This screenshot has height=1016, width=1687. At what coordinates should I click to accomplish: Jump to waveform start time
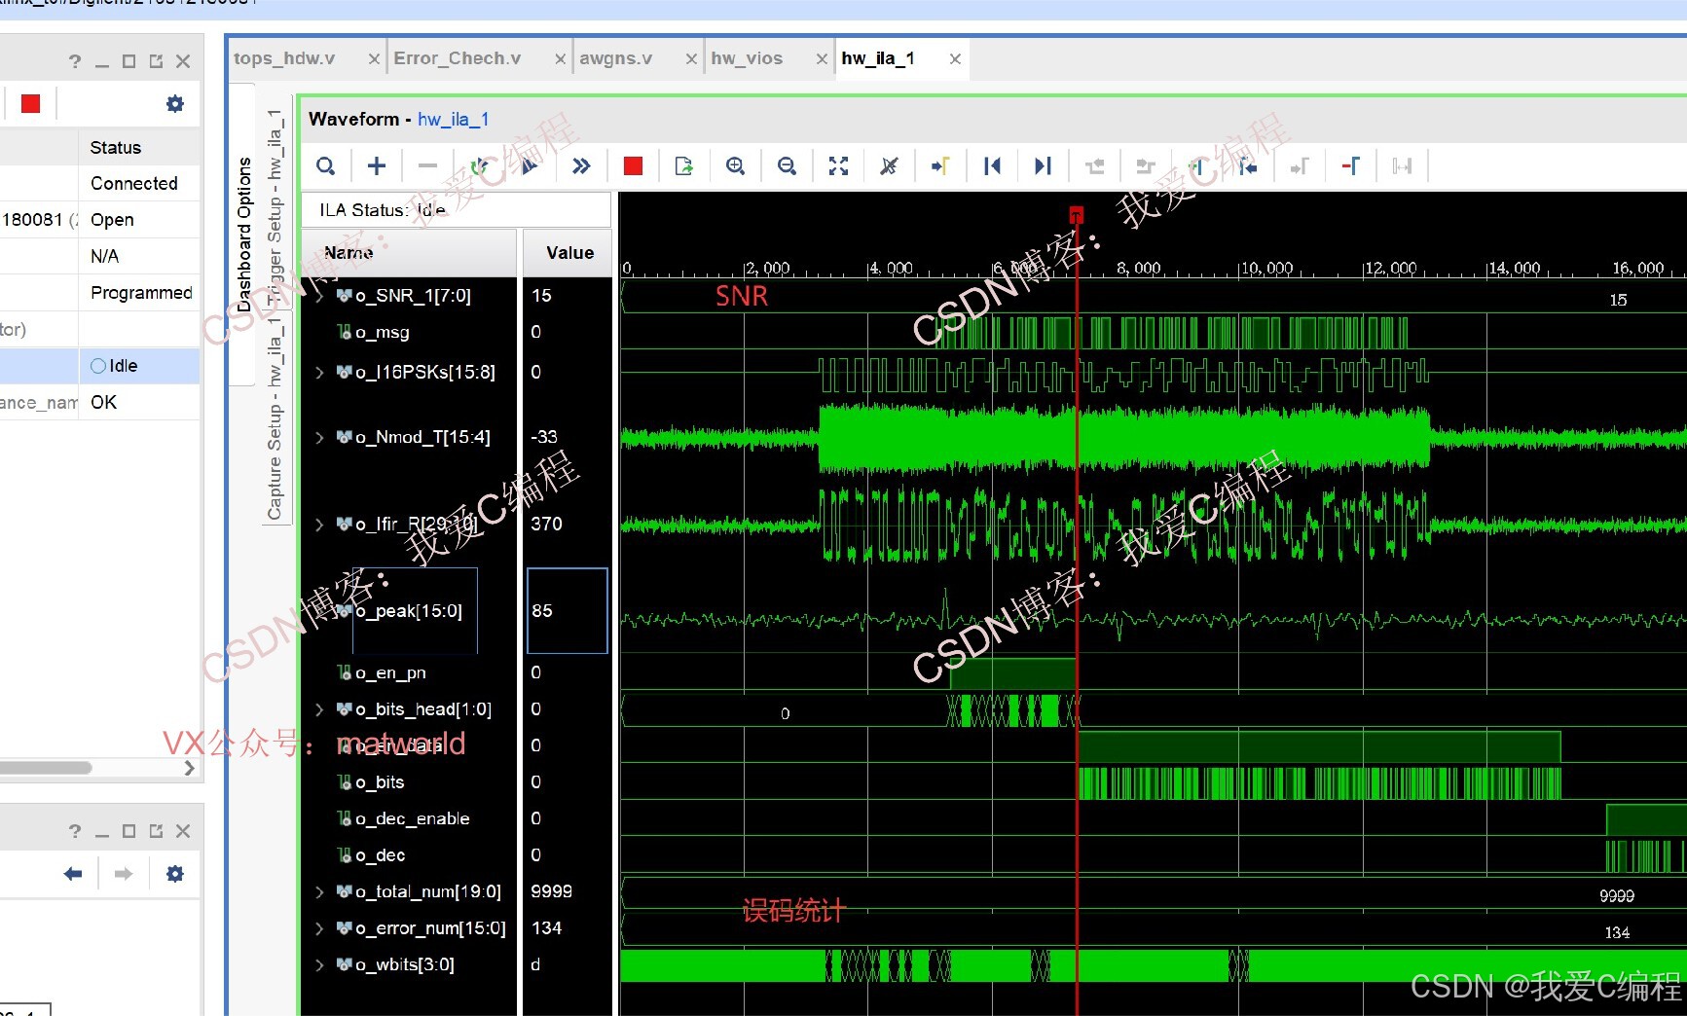click(992, 166)
